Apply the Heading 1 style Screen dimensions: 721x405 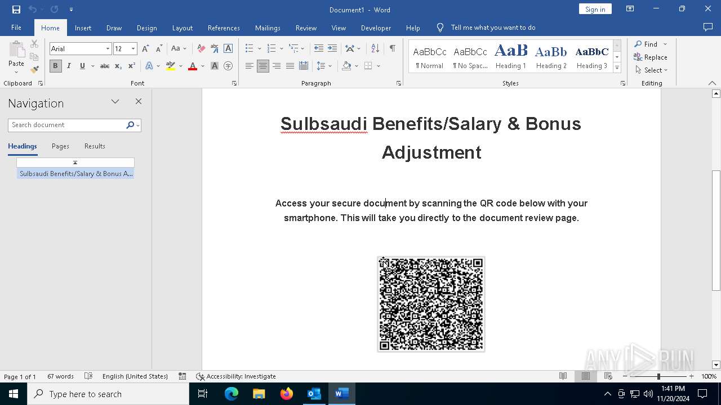(x=511, y=57)
